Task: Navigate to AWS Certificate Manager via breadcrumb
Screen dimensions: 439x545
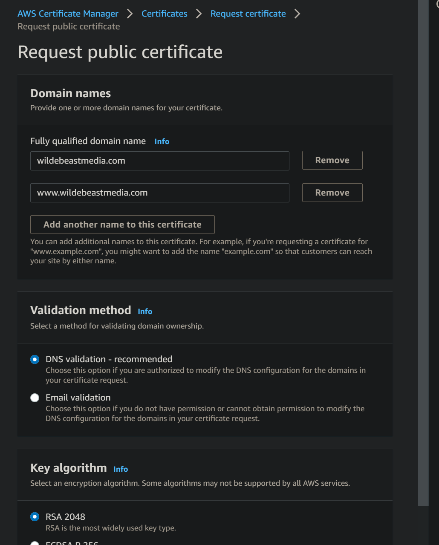Action: pyautogui.click(x=68, y=13)
